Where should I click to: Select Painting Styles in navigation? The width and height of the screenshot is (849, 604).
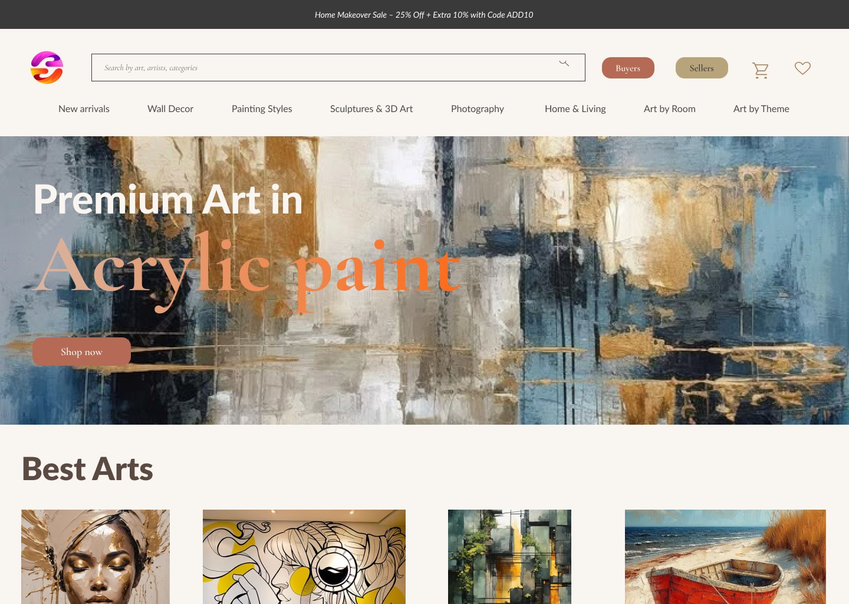262,109
